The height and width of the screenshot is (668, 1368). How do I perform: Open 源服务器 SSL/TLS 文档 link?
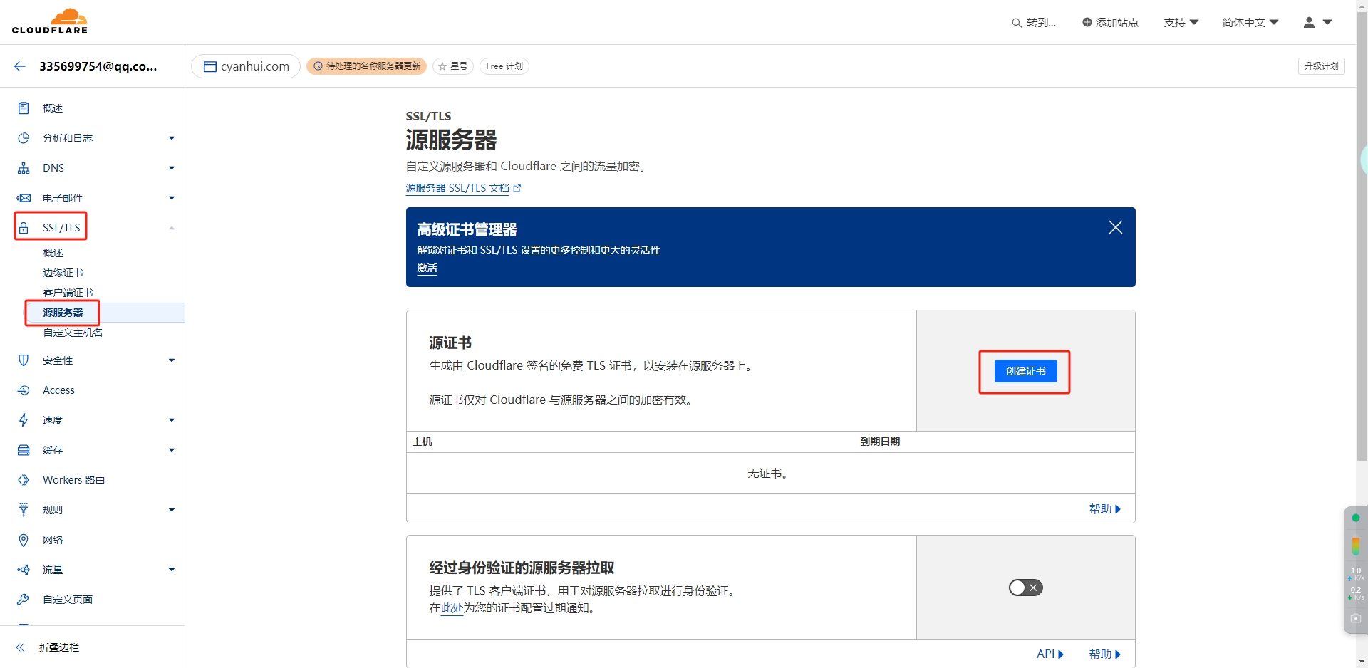[457, 189]
